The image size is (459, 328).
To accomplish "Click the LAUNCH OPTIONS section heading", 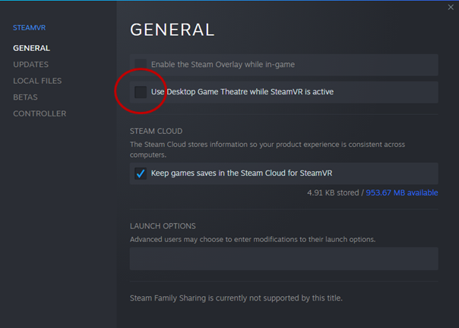I will pyautogui.click(x=163, y=226).
